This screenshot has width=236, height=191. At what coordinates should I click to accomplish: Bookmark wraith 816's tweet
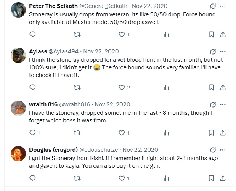click(211, 133)
